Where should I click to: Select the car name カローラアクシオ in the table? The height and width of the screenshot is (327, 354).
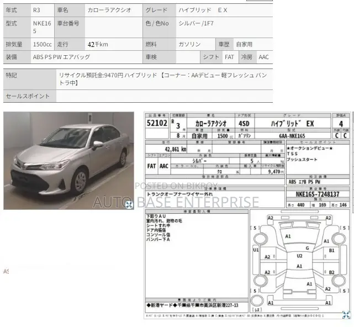coord(109,10)
